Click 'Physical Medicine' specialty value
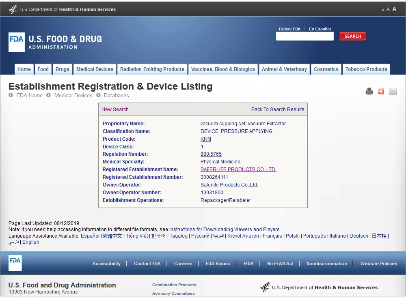This screenshot has height=298, width=406. click(220, 162)
